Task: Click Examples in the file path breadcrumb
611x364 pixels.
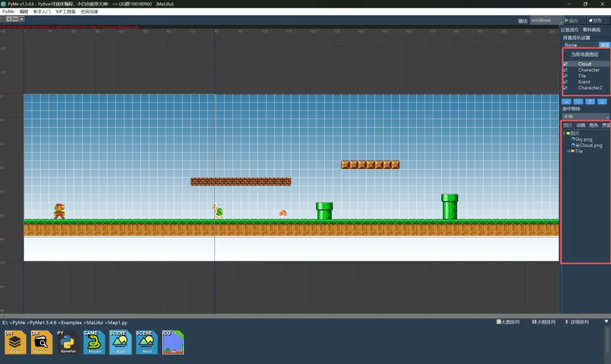Action: 71,323
